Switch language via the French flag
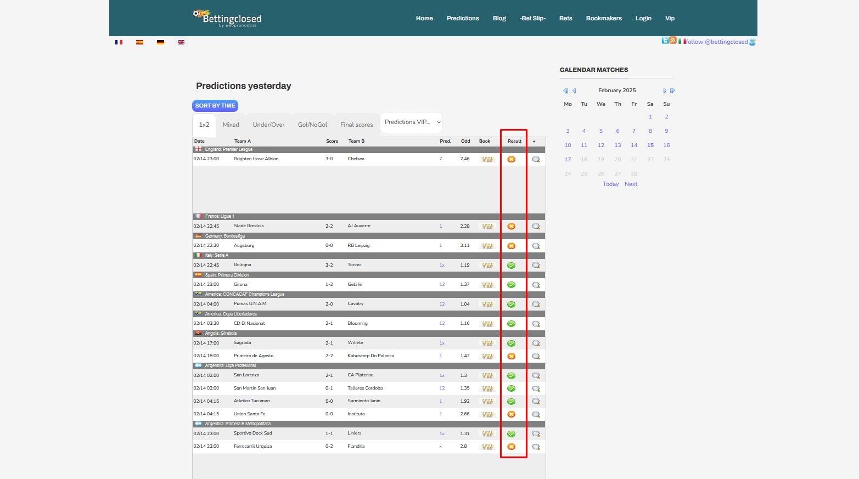 click(x=119, y=42)
